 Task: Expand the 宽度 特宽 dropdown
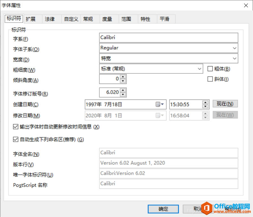click(x=235, y=58)
